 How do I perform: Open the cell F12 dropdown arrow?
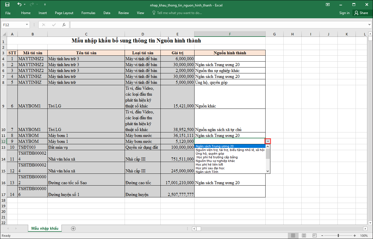click(x=268, y=141)
